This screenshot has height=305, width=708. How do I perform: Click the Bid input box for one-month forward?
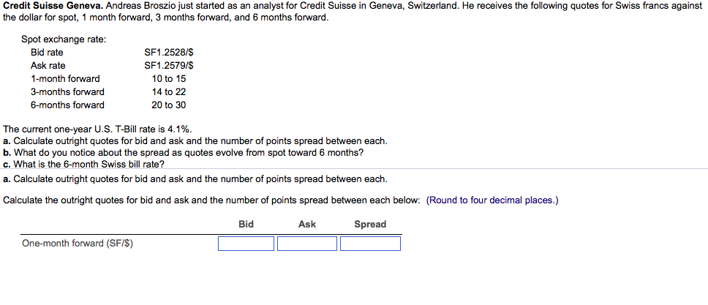pos(246,244)
